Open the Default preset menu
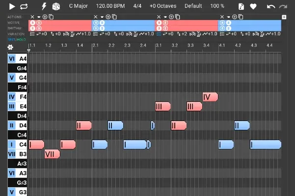The height and width of the screenshot is (196, 295). coord(193,6)
